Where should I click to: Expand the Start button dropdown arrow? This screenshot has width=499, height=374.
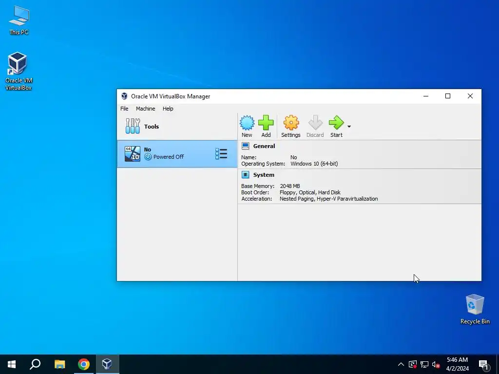(349, 127)
